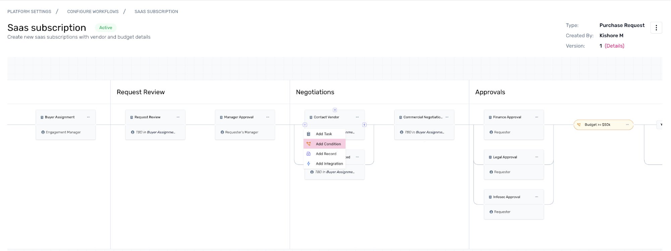Open the workflow kebab options menu
Image resolution: width=671 pixels, height=251 pixels.
[x=656, y=28]
